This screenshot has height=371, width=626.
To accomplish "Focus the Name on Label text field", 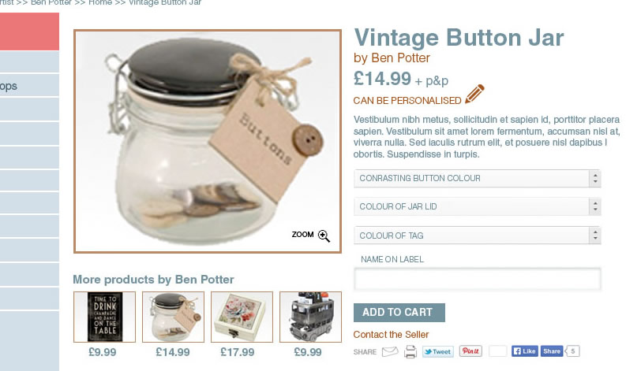I will coord(477,279).
